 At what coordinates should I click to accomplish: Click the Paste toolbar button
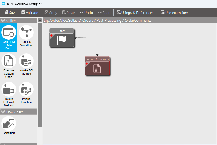coord(68,13)
